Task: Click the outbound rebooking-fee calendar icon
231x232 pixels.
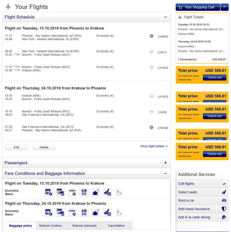Action: click(49, 192)
